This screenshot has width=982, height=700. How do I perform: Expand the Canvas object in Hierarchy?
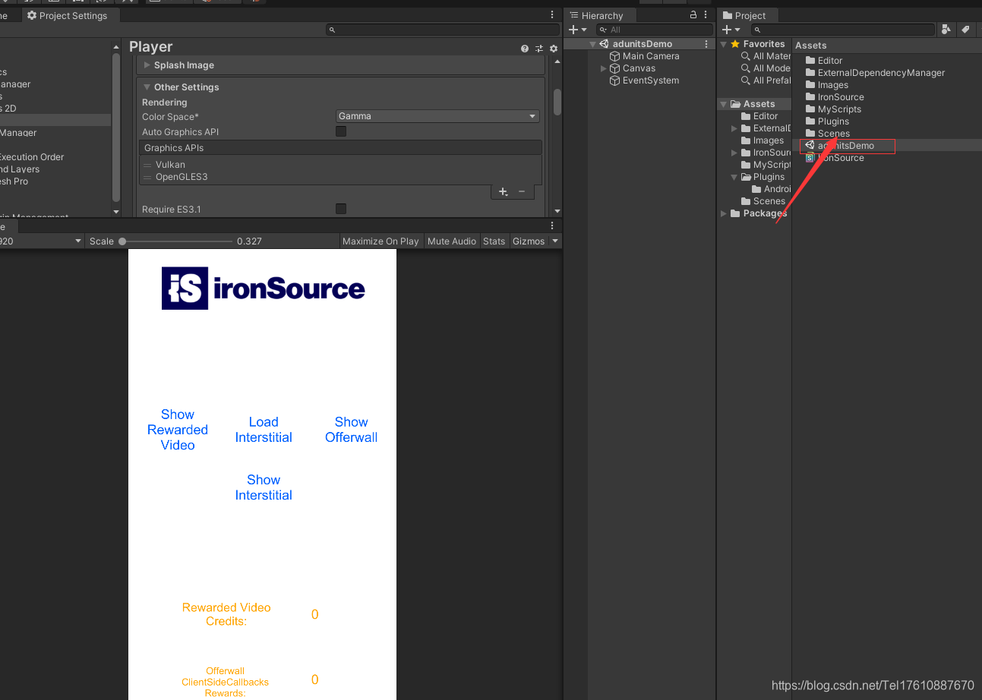click(604, 68)
